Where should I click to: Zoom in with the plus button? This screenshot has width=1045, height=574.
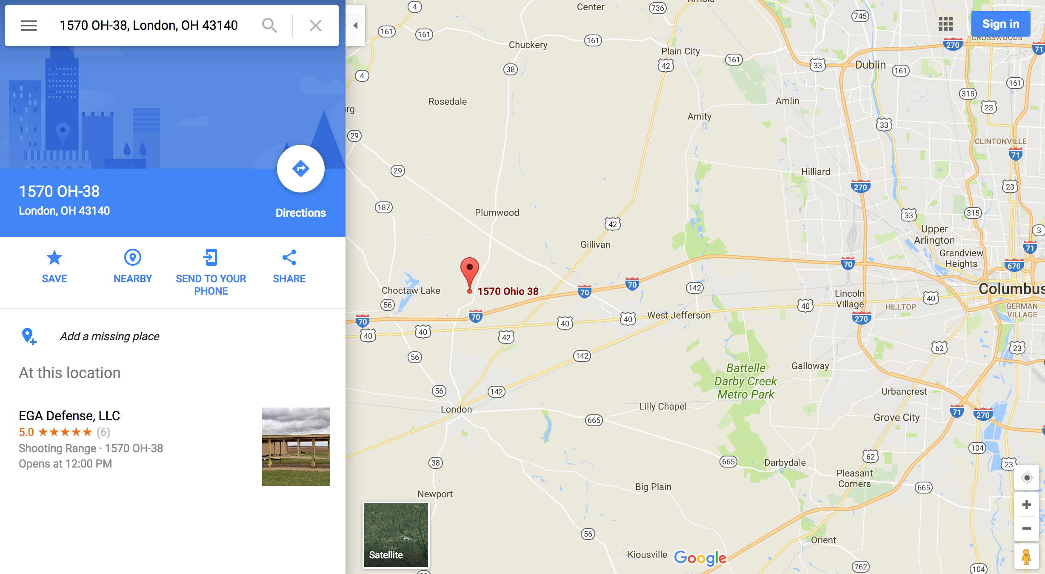coord(1027,505)
